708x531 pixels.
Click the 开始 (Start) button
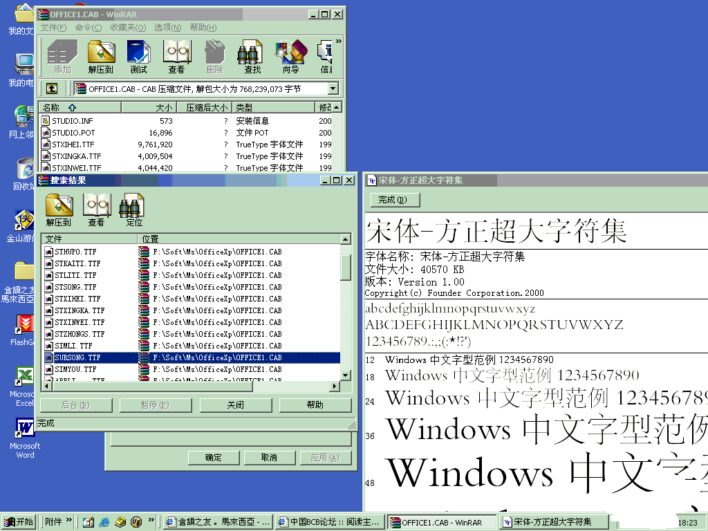(x=19, y=522)
